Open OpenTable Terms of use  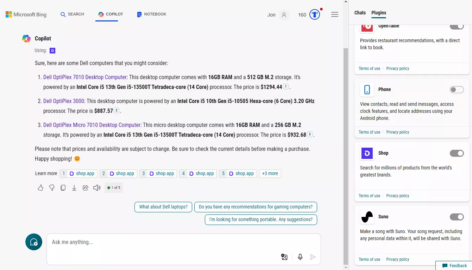coord(369,69)
